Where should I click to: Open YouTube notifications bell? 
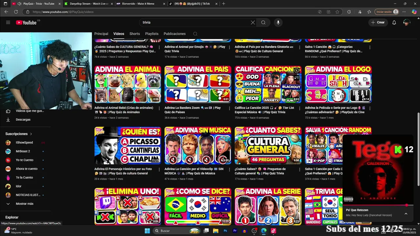[394, 22]
